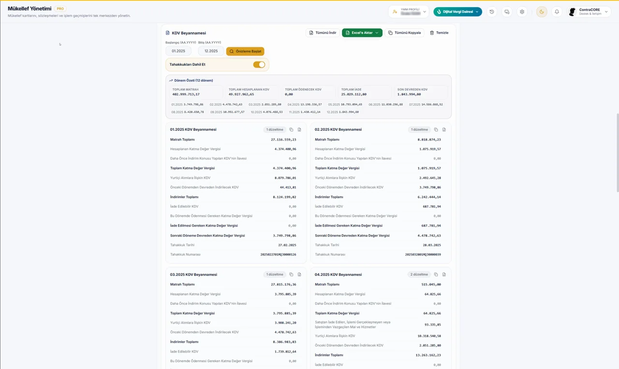Select the Son Devreden KDV summary value
This screenshot has height=369, width=619.
pyautogui.click(x=409, y=95)
